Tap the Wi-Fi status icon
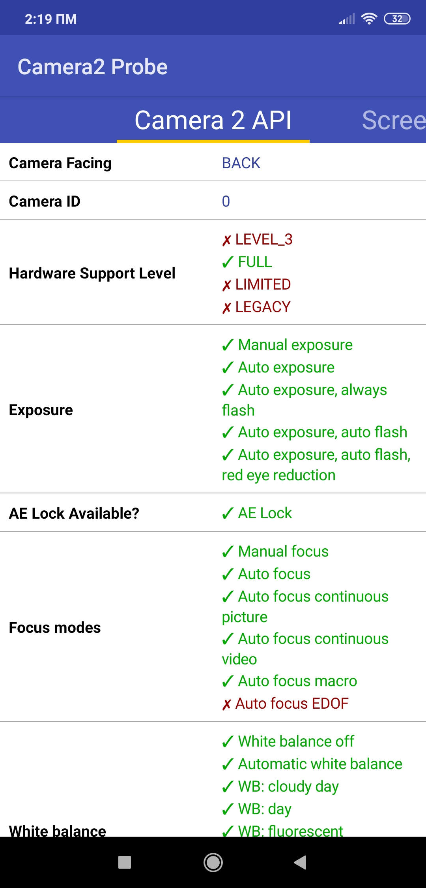The height and width of the screenshot is (888, 426). [369, 19]
